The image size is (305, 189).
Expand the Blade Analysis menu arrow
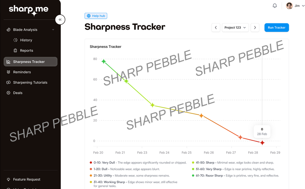point(53,30)
